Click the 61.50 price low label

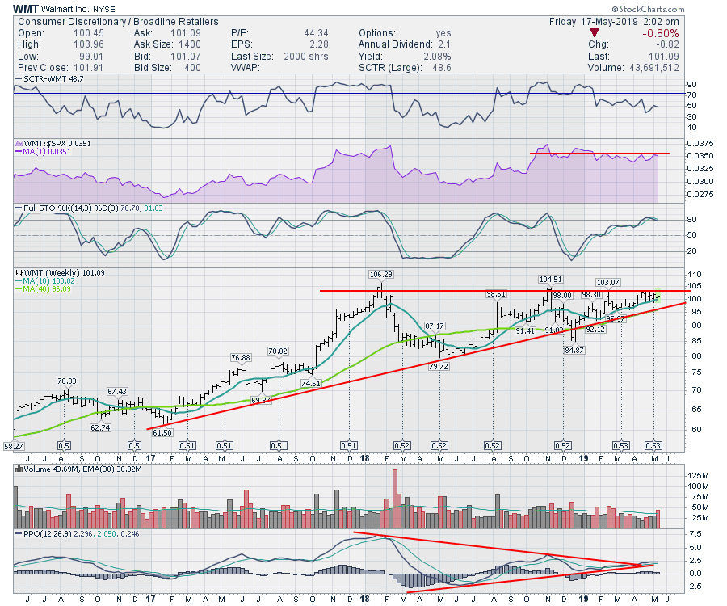(x=162, y=432)
